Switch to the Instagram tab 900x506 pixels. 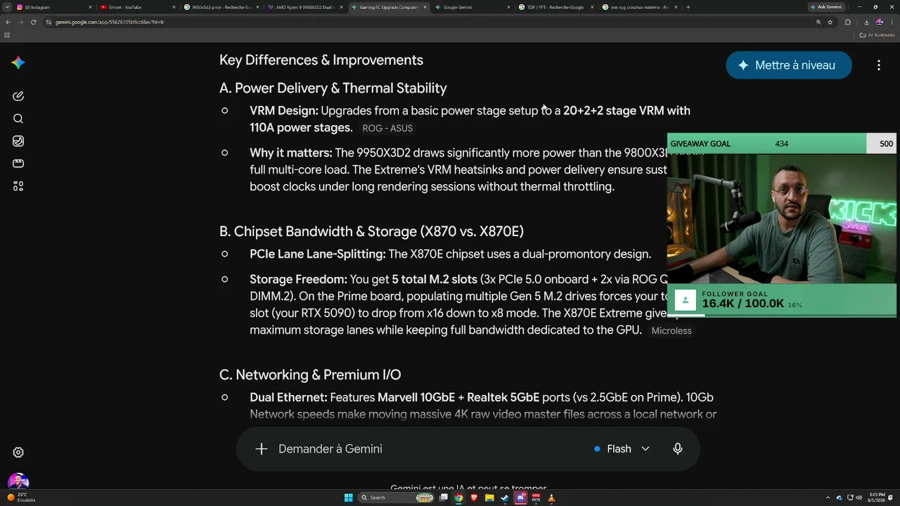pyautogui.click(x=53, y=7)
